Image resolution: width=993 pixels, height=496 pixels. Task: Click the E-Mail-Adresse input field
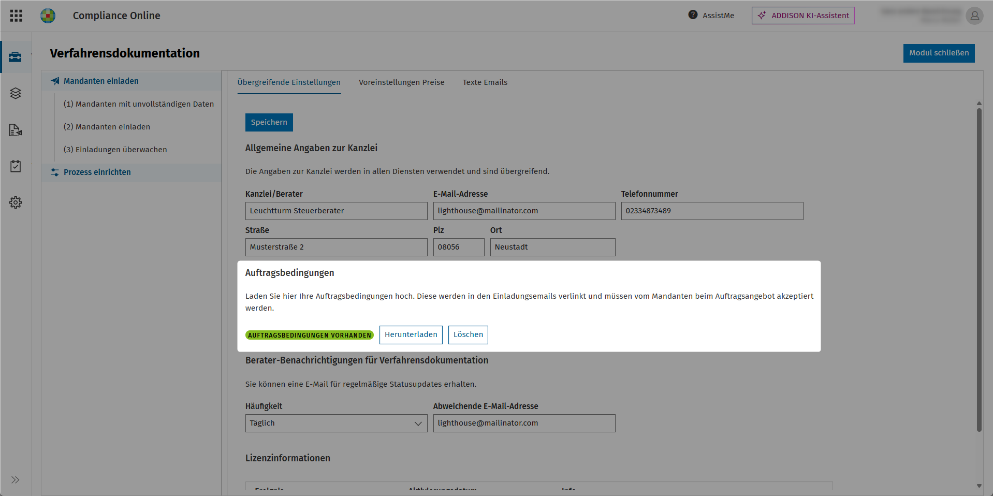point(524,211)
